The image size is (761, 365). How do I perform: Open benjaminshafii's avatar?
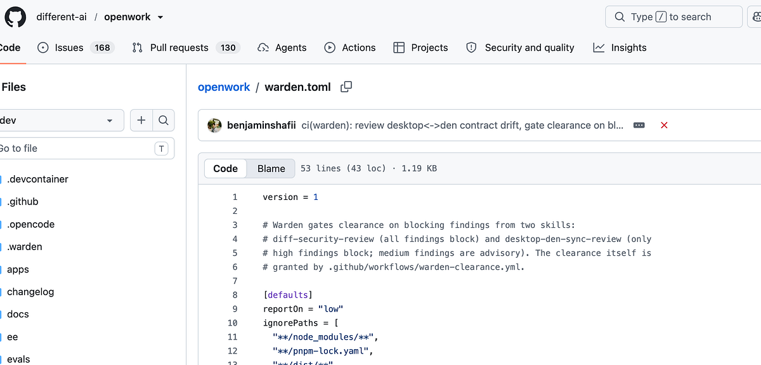click(x=214, y=125)
